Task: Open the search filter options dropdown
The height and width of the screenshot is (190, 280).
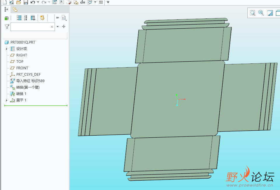Action: (x=57, y=27)
